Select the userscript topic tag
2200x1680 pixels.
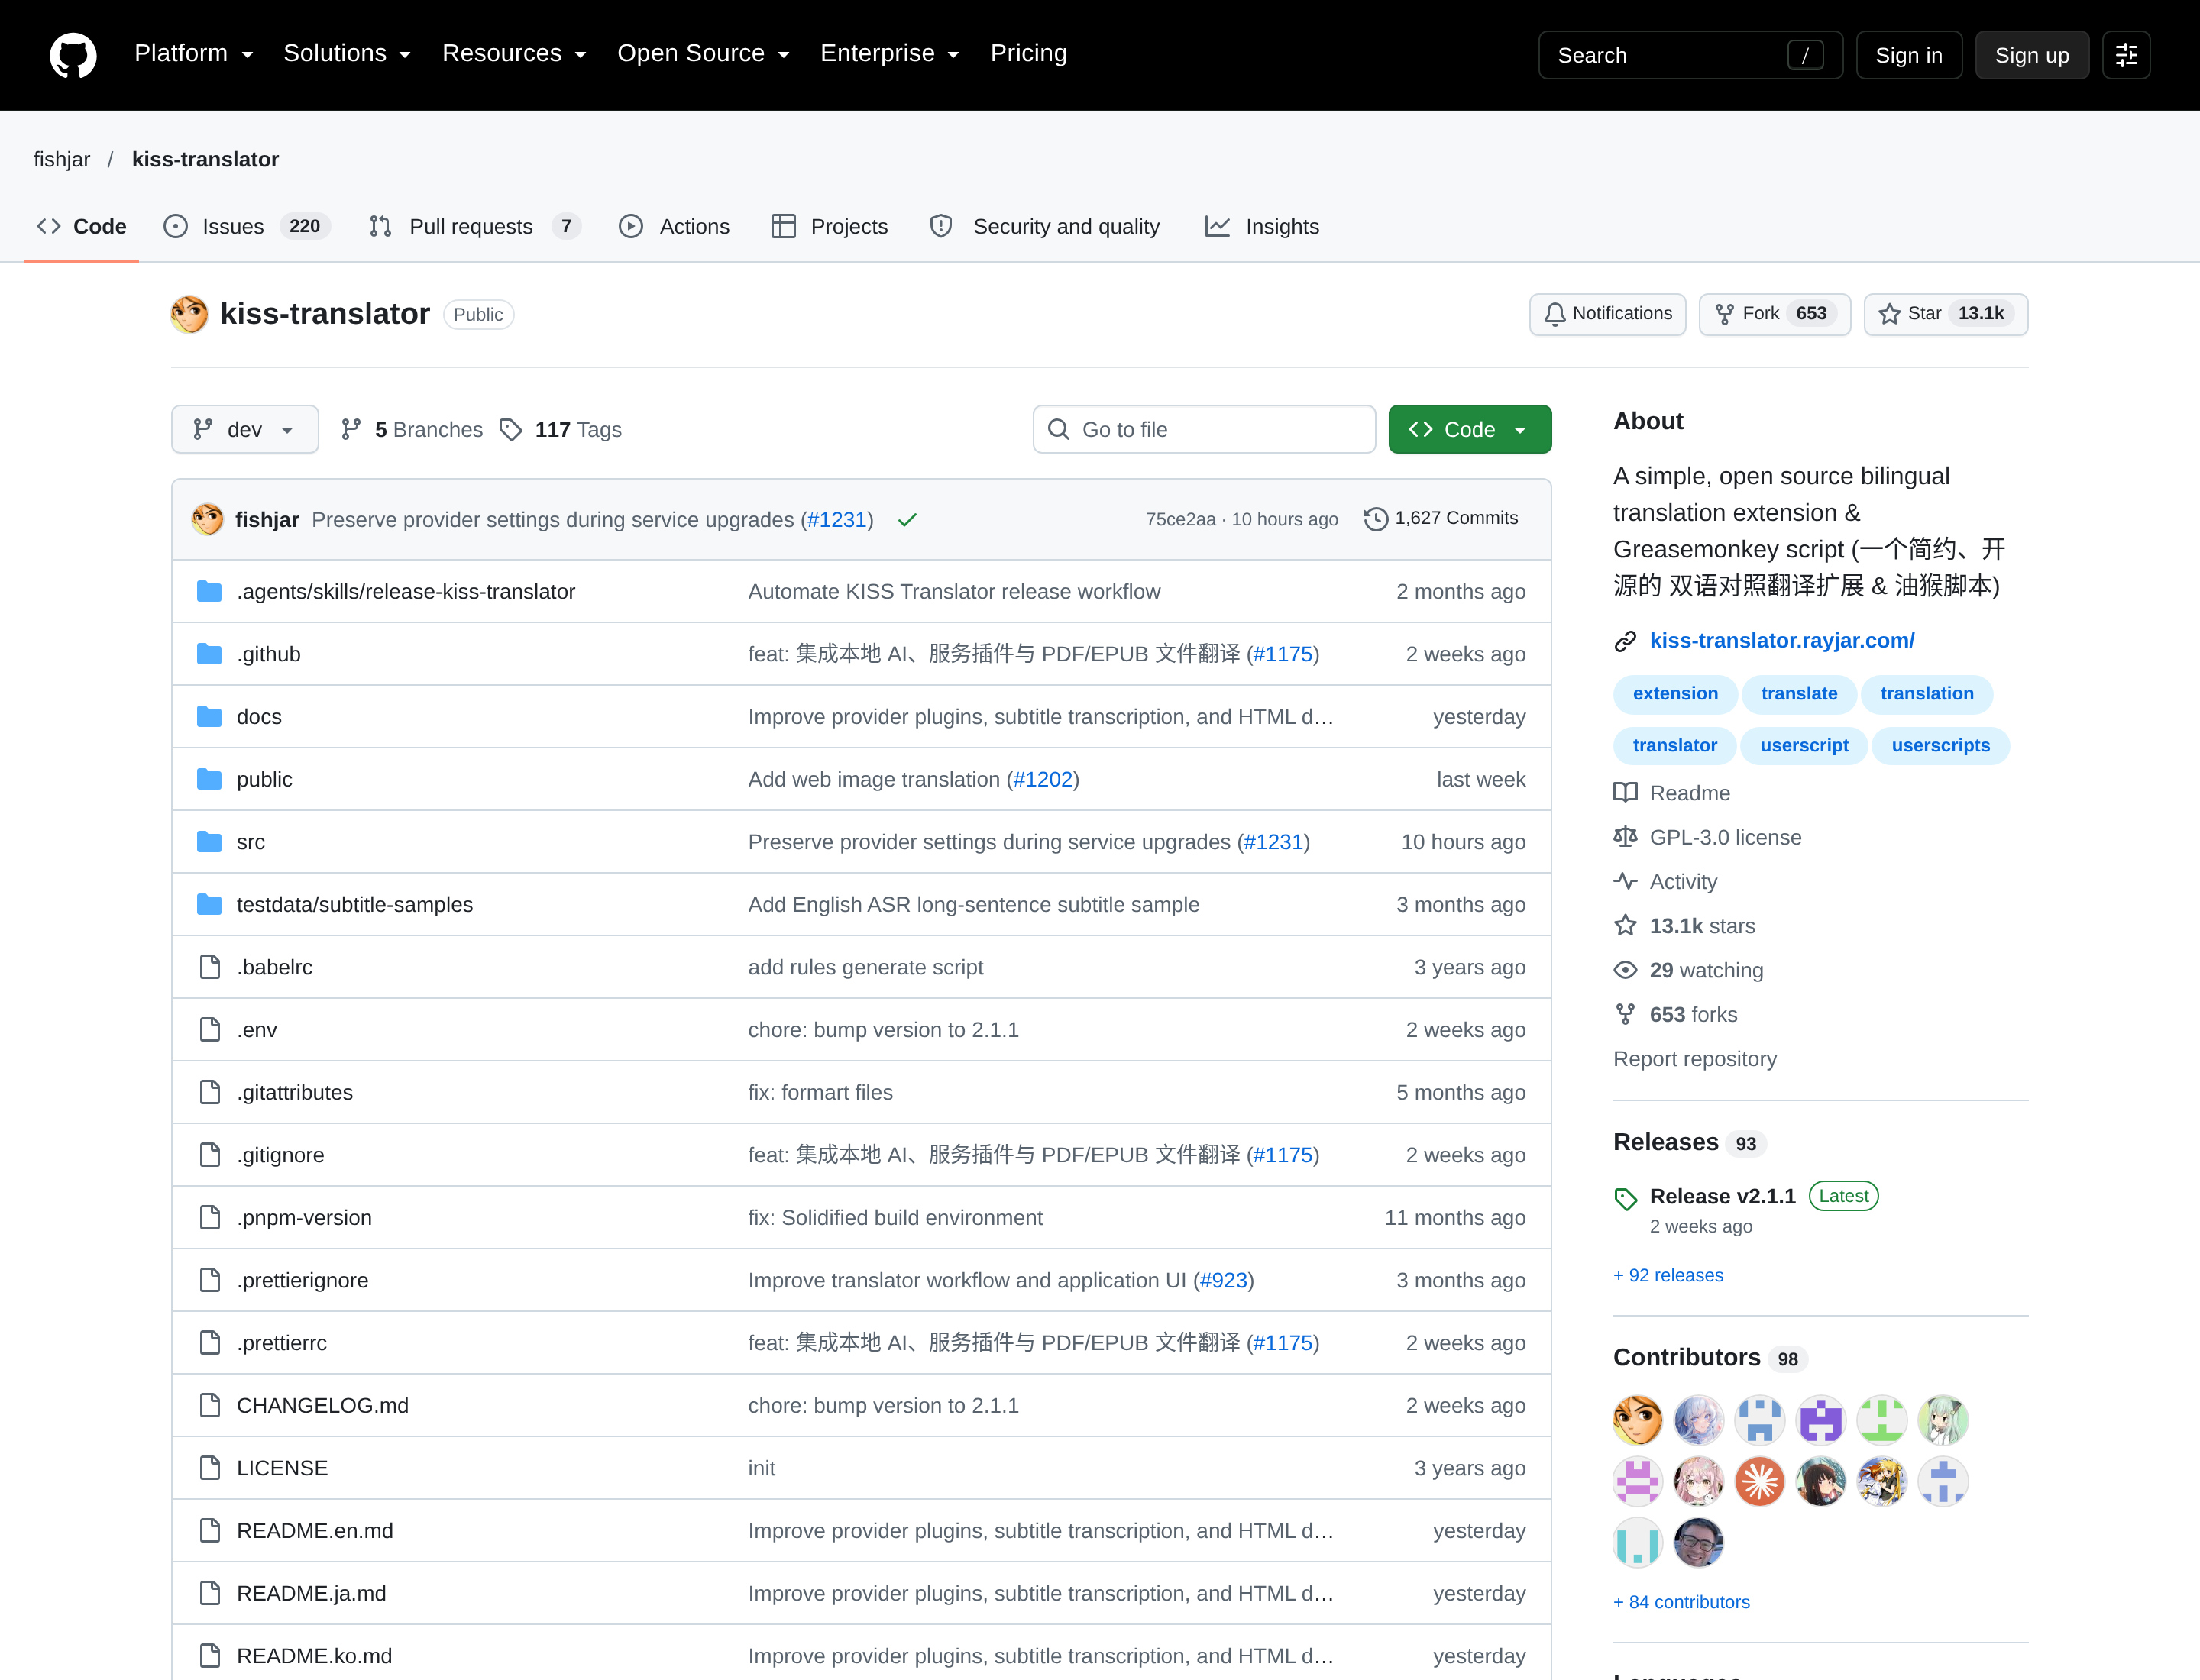[1804, 746]
